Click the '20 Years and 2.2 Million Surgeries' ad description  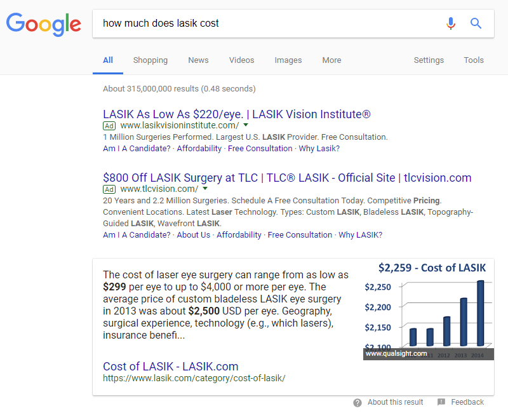(x=288, y=212)
